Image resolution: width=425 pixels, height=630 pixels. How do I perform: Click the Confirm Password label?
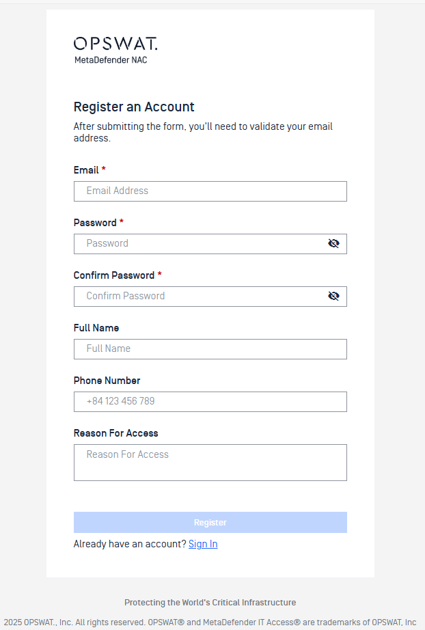pyautogui.click(x=114, y=275)
